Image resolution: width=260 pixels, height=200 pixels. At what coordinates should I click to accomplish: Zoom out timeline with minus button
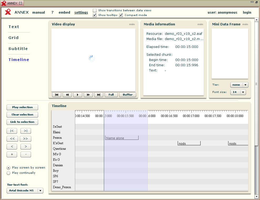pos(26,154)
